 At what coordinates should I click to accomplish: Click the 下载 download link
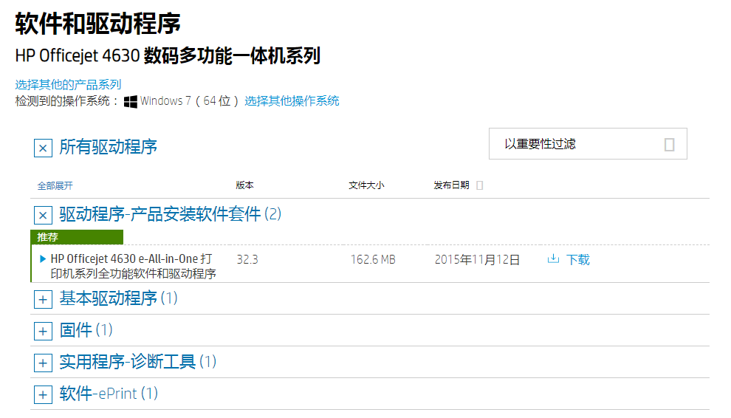click(x=578, y=259)
